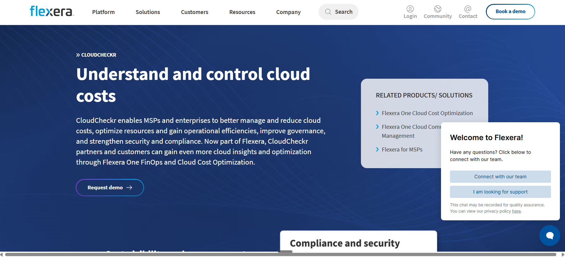Screen dimensions: 565x257
Task: Open Flexera One Cloud Management link
Action: point(411,131)
